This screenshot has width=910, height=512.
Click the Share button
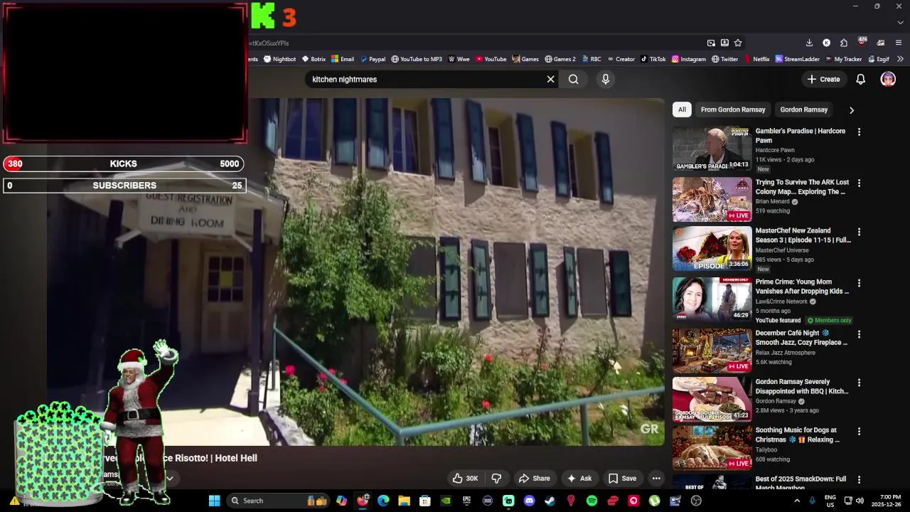(535, 479)
